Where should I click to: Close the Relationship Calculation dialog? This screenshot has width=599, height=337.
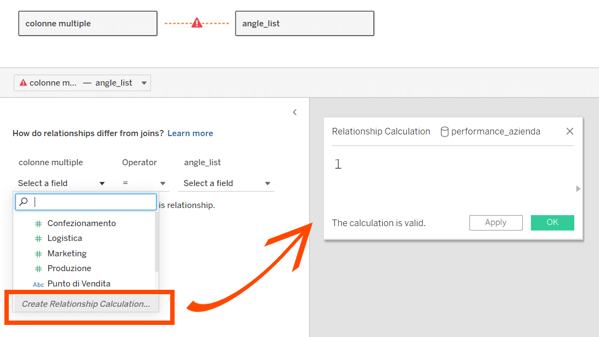click(569, 131)
